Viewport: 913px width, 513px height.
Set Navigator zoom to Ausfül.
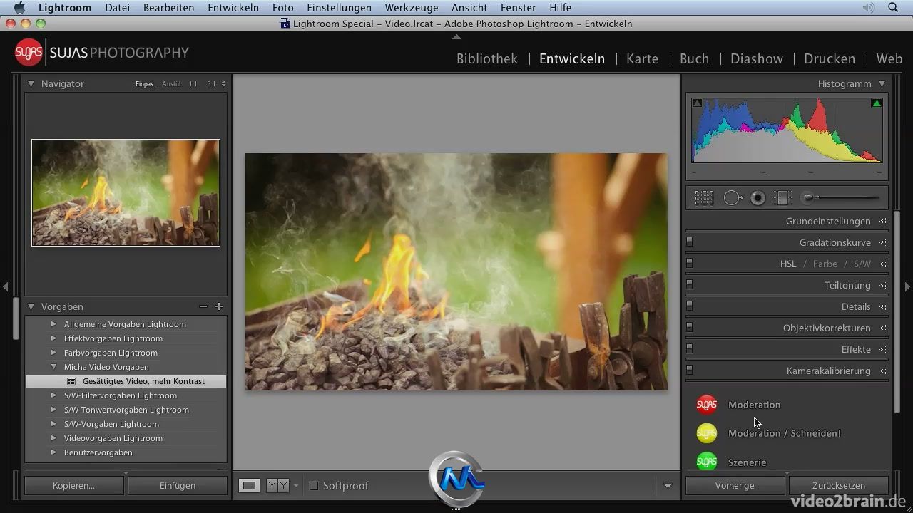(172, 84)
